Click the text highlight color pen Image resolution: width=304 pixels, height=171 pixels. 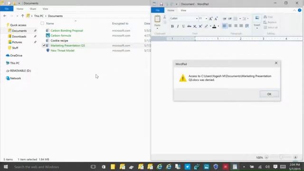point(206,26)
